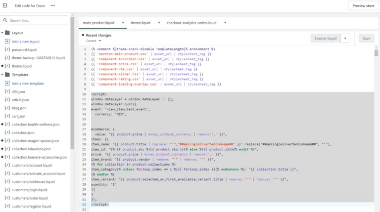Open theme.liquid in the file tree
This screenshot has height=212, width=380.
tap(22, 66)
